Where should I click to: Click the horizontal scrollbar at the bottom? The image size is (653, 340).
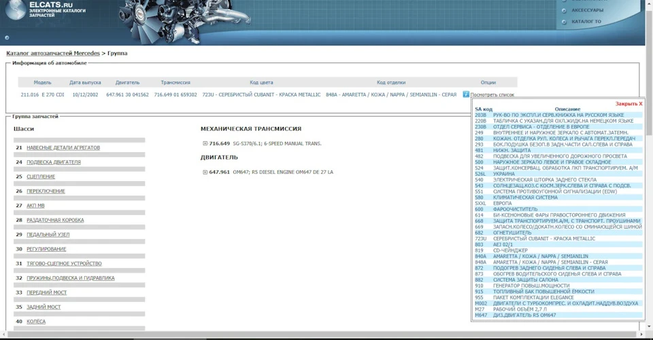coord(322,335)
